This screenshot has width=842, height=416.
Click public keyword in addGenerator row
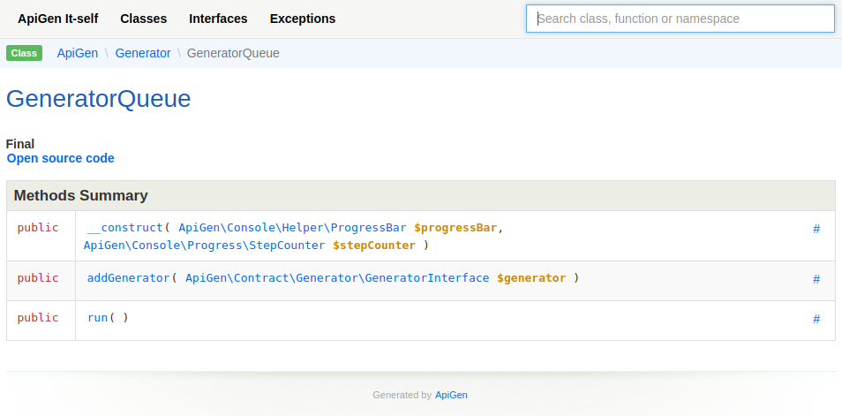point(38,278)
